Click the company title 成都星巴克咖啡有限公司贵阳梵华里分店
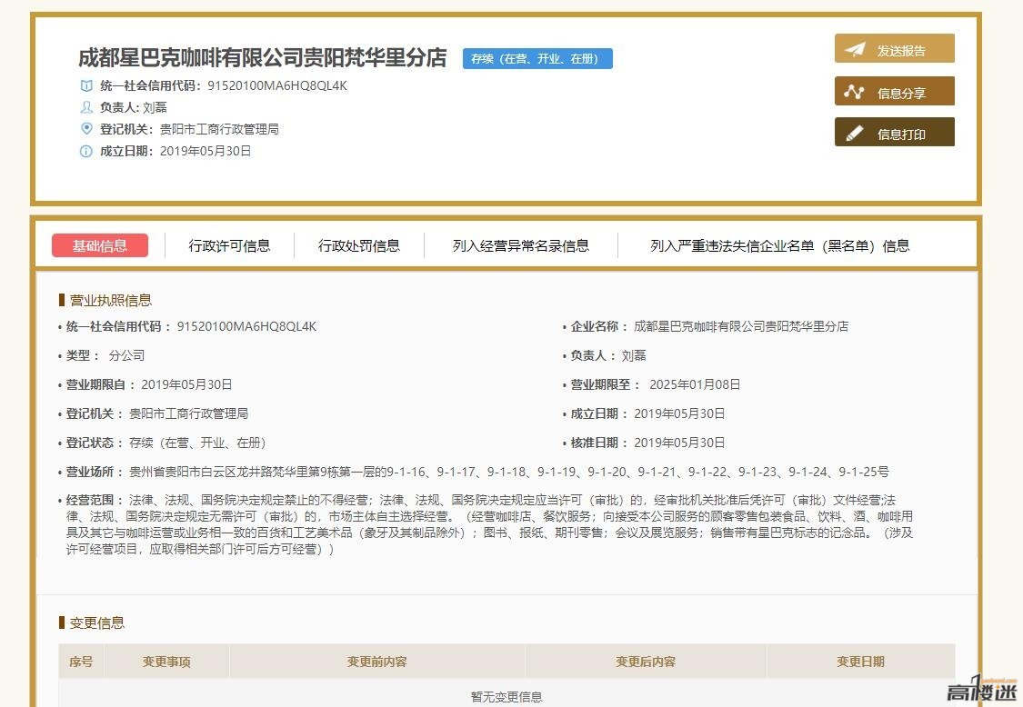The image size is (1023, 707). pyautogui.click(x=262, y=57)
